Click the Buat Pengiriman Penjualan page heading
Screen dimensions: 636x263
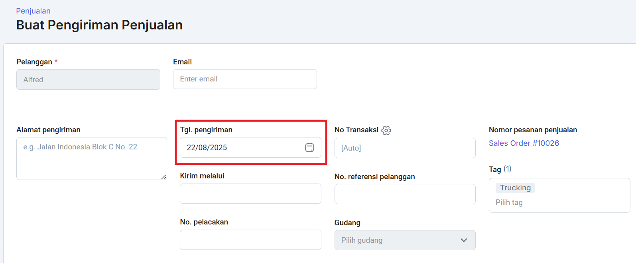tap(99, 25)
